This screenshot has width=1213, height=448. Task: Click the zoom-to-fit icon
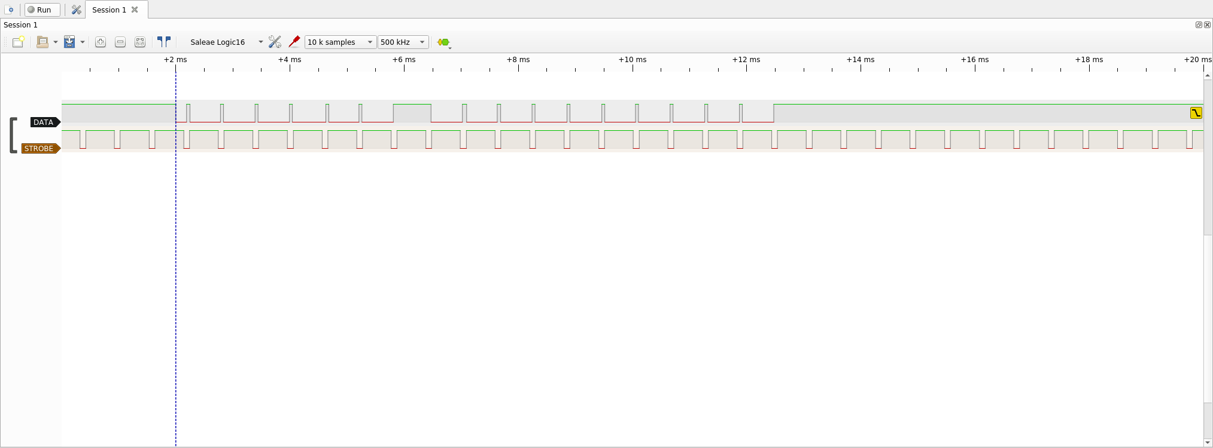[x=140, y=42]
